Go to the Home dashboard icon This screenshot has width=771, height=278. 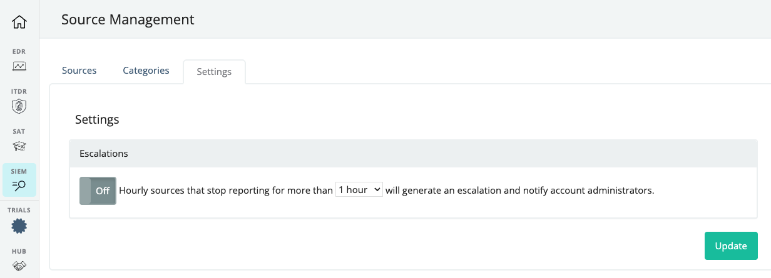[19, 22]
